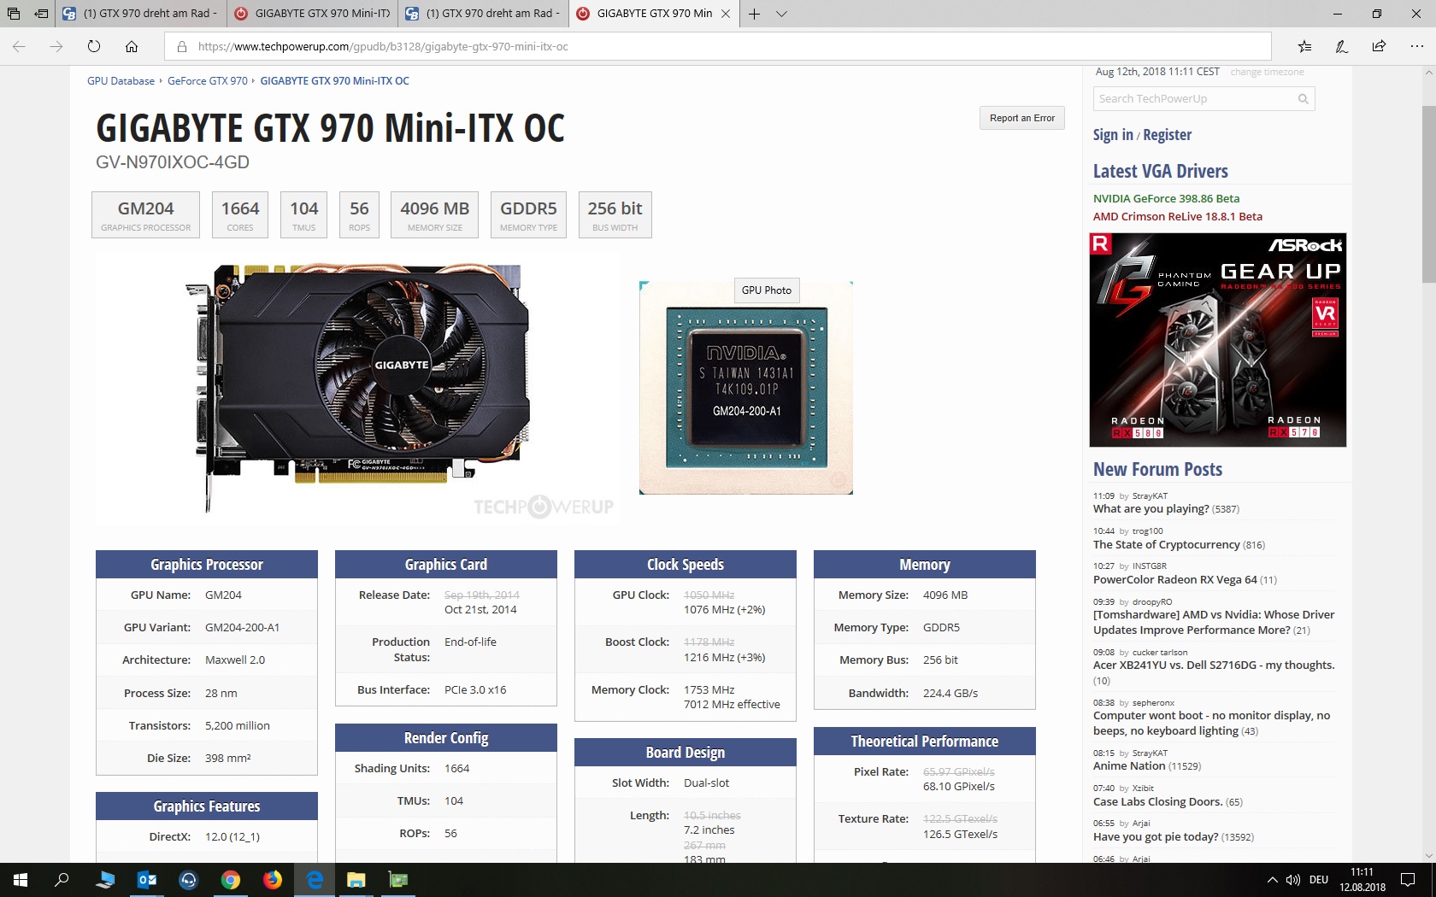Set these tabs aside icon
The width and height of the screenshot is (1436, 897).
pyautogui.click(x=41, y=14)
